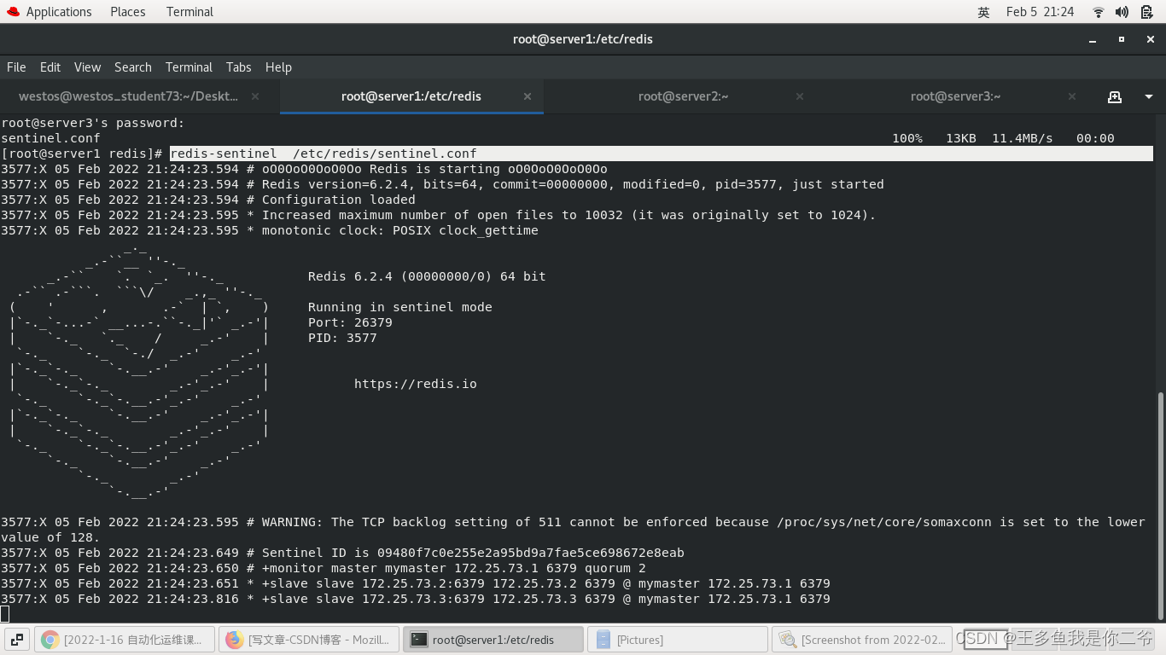Click the new tab icon button
The image size is (1166, 655).
tap(1115, 96)
